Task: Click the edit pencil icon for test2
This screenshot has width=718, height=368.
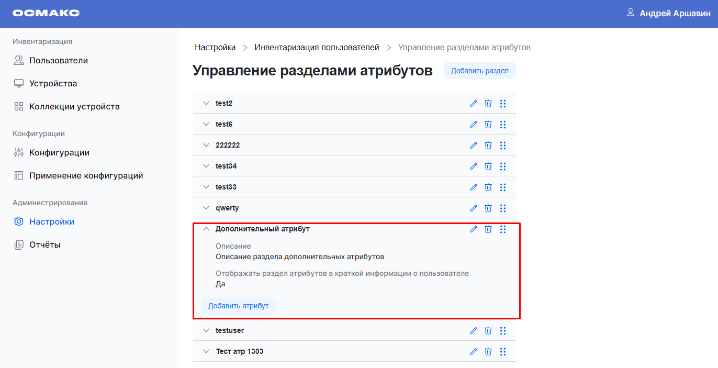Action: click(x=474, y=104)
